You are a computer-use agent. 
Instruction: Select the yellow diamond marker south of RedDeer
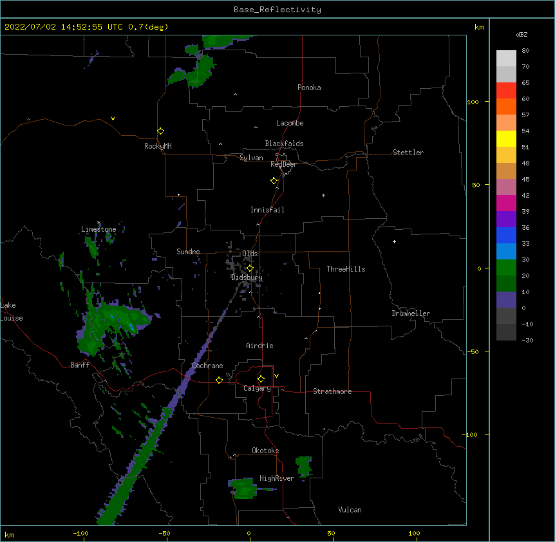(274, 181)
